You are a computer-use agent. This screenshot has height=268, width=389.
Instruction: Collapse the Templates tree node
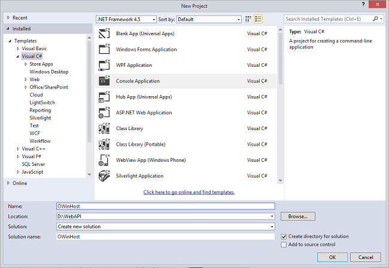[x=10, y=41]
